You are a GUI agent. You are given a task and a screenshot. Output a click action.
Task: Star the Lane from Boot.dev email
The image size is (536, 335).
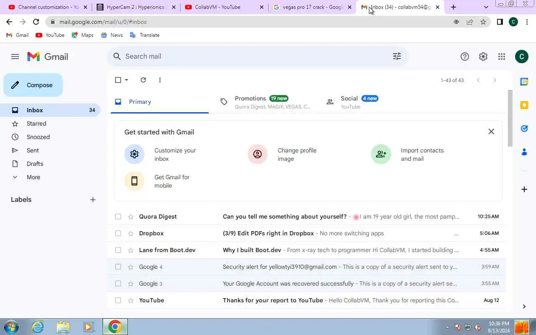(131, 250)
